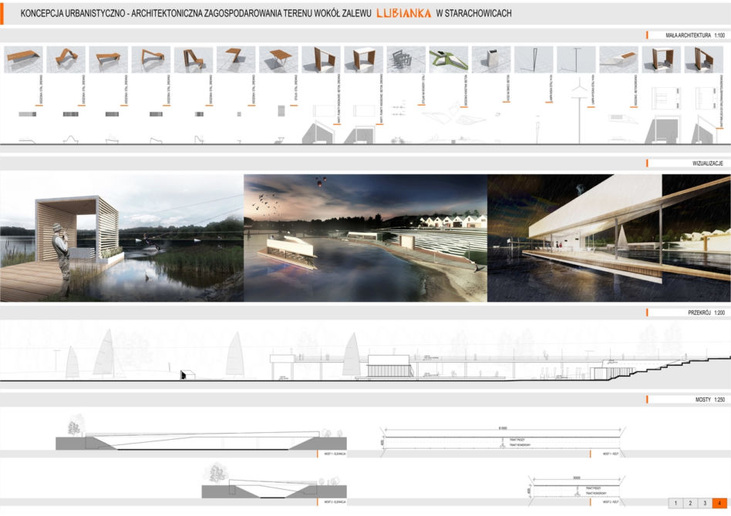Open the wooden table render thumbnail
Screen dimensions: 731x516
point(278,59)
